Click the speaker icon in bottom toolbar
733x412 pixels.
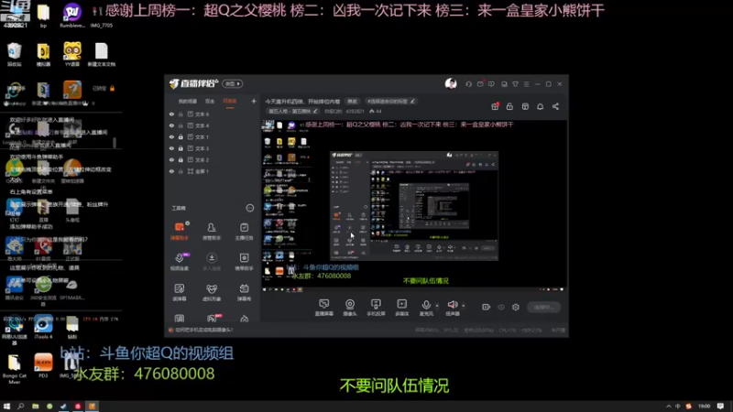(x=452, y=305)
